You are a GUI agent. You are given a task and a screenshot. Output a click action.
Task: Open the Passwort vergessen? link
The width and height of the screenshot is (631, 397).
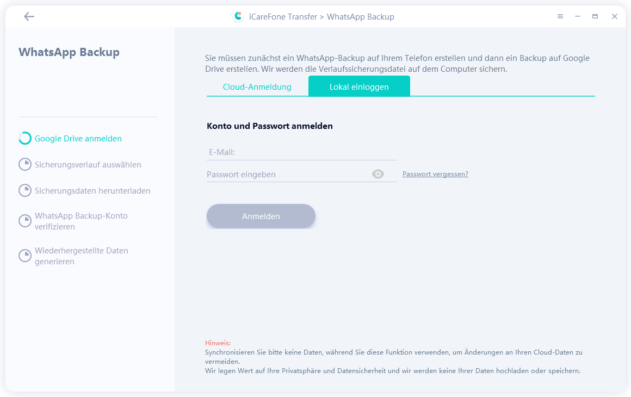435,174
